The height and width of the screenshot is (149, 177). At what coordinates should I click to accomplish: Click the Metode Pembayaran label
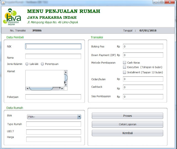[x=103, y=63]
